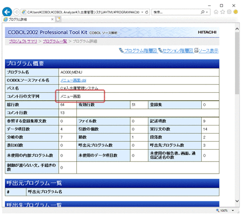Click the プログラム概要 section header

[112, 64]
